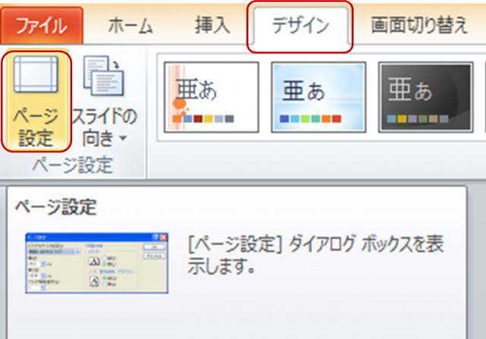
Task: Click the ページ設定 group label below buttons
Action: (72, 165)
